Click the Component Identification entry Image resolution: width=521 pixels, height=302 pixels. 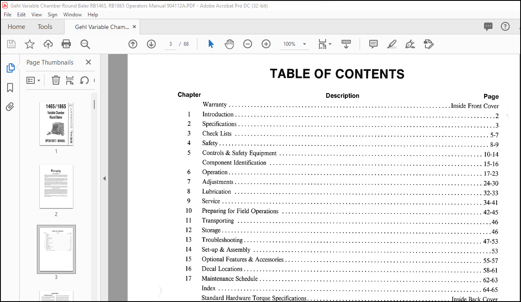[x=234, y=163]
